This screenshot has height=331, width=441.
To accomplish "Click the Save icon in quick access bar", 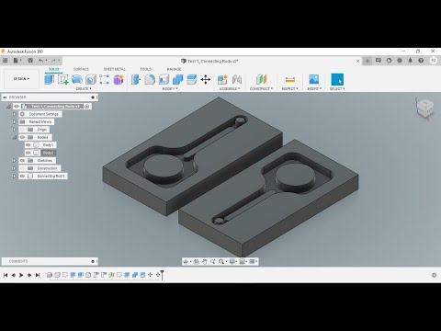I will pos(30,61).
